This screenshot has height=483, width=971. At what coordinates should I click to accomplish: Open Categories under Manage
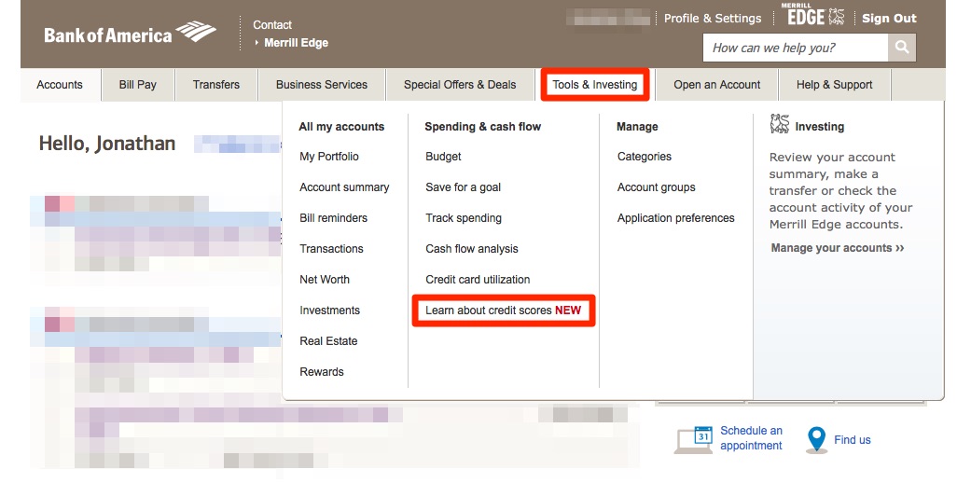(x=645, y=157)
